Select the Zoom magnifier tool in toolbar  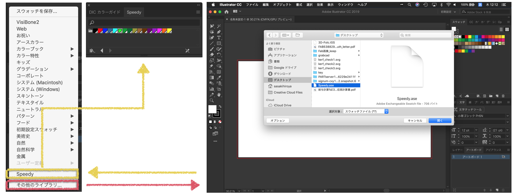point(212,100)
